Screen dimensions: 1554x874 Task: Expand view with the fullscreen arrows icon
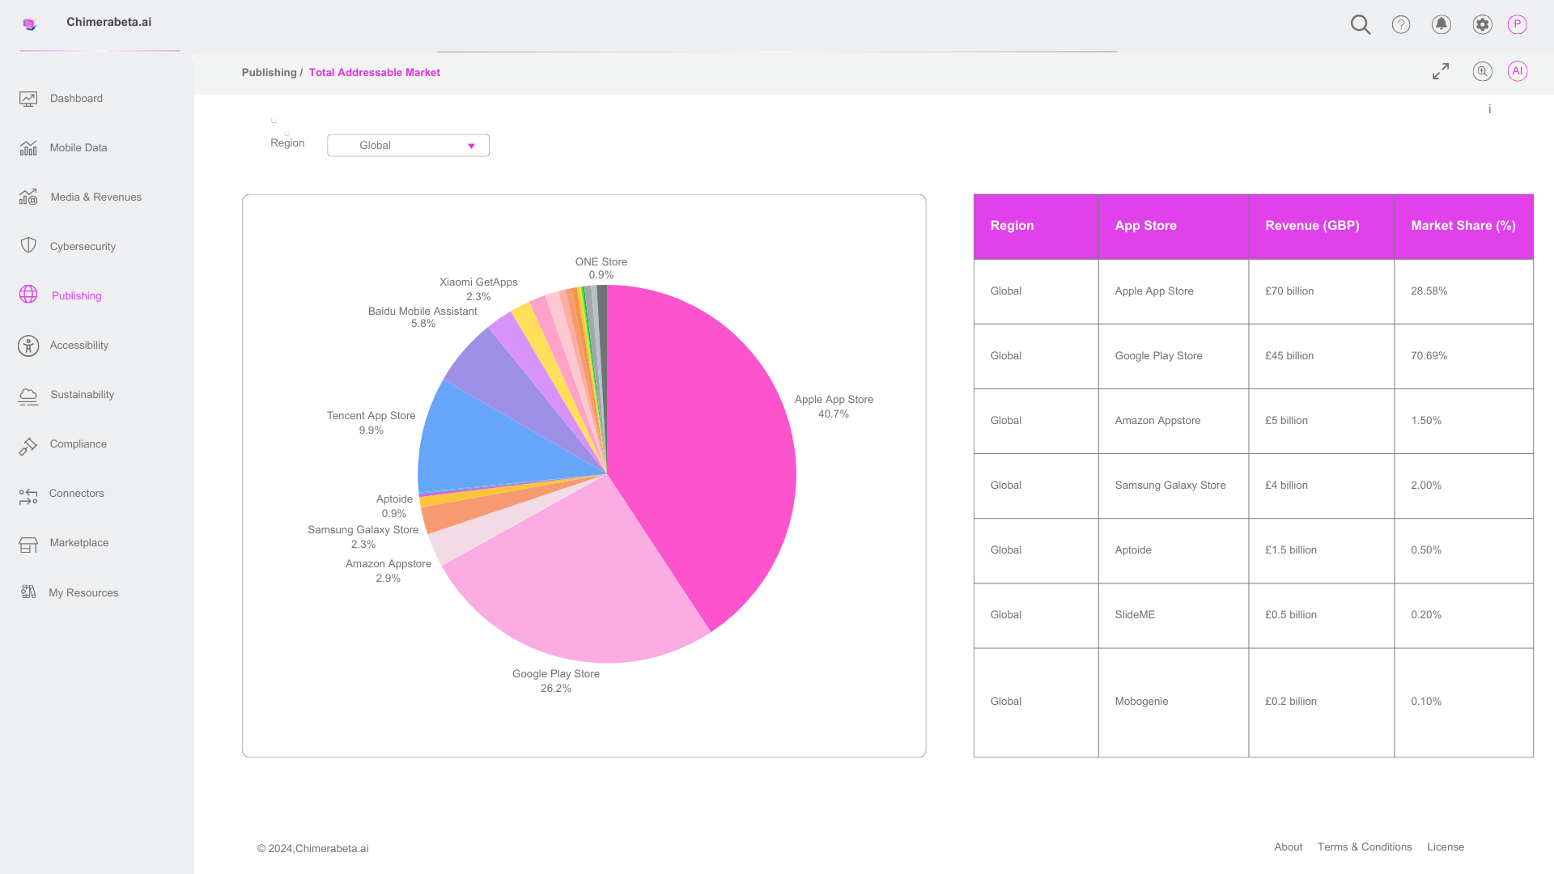pos(1441,71)
